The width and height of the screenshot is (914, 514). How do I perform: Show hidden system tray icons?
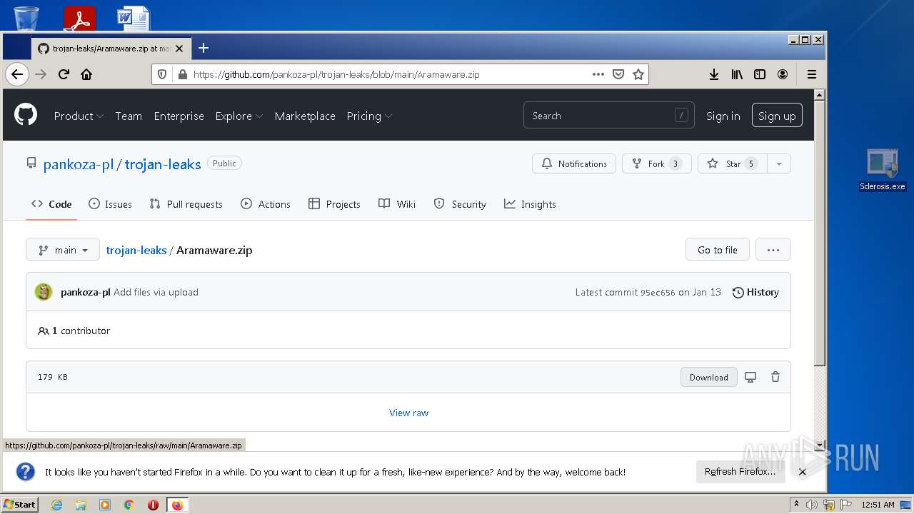pos(797,505)
